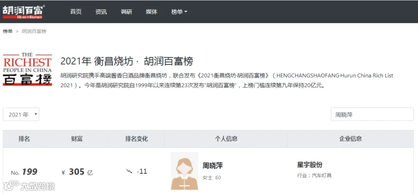Click the 女士 60 detail text

pos(212,177)
